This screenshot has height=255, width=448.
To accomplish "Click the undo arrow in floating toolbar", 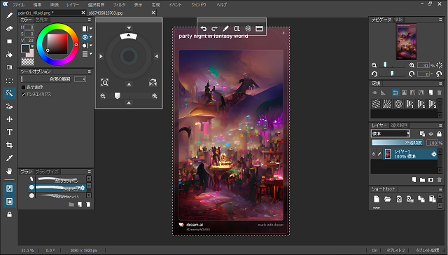I will [x=204, y=29].
